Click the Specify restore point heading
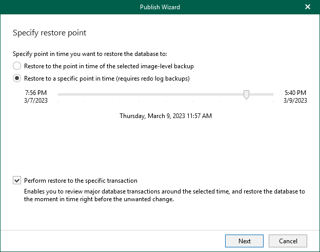The image size is (320, 252). pyautogui.click(x=49, y=33)
